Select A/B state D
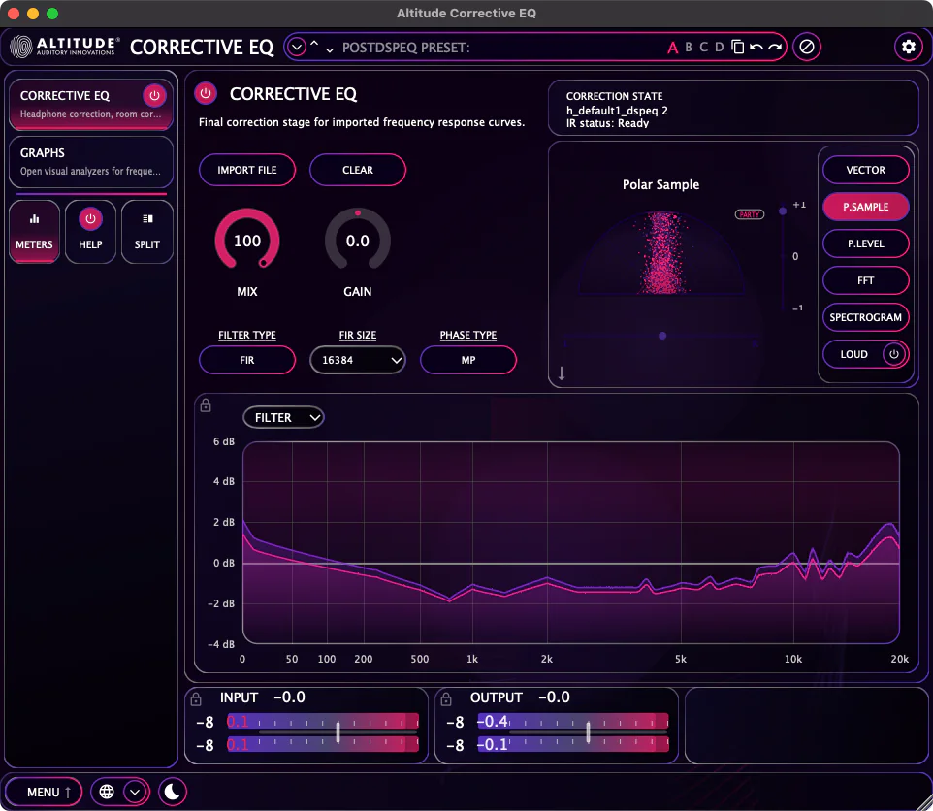Viewport: 933px width, 811px height. pyautogui.click(x=719, y=47)
